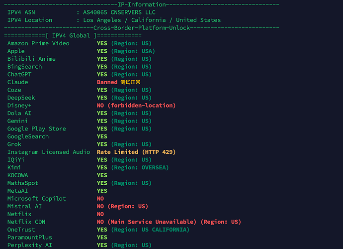The height and width of the screenshot is (249, 343).
Task: Click the 'Kimi' row name
Action: click(x=14, y=168)
